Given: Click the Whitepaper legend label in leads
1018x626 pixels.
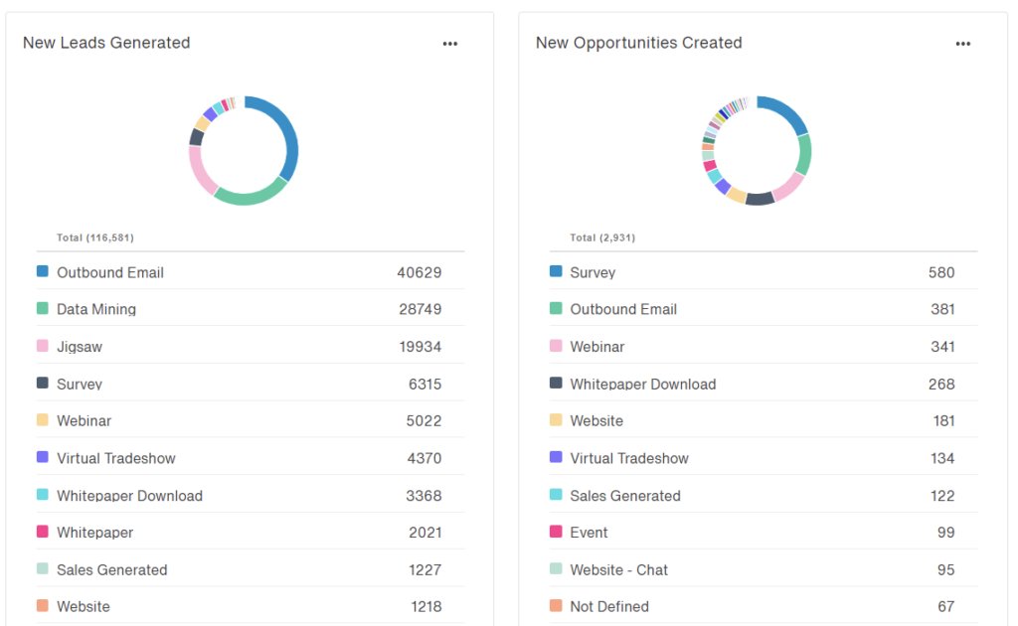Looking at the screenshot, I should [95, 533].
